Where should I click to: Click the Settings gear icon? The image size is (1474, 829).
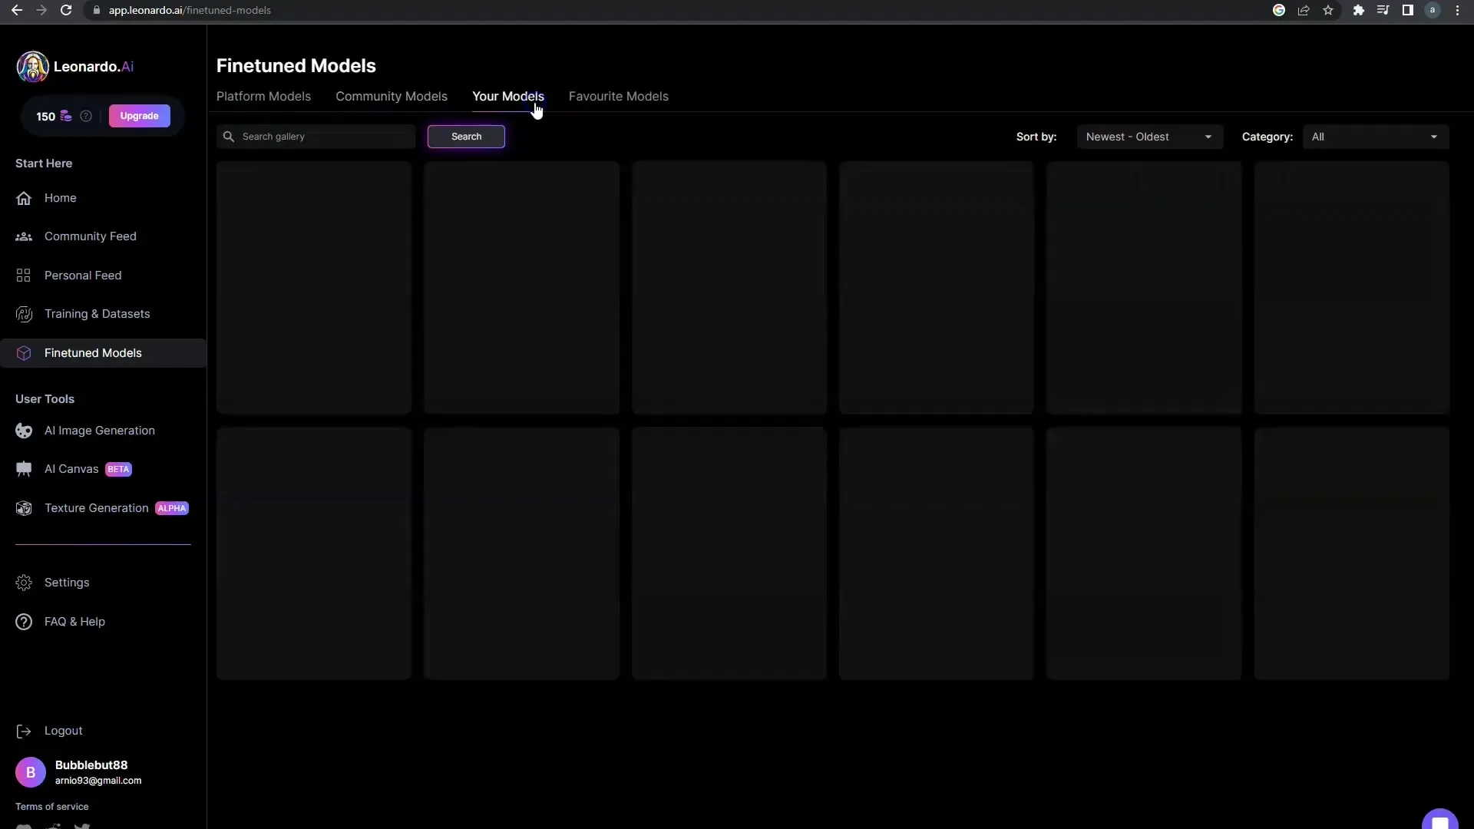pyautogui.click(x=23, y=582)
